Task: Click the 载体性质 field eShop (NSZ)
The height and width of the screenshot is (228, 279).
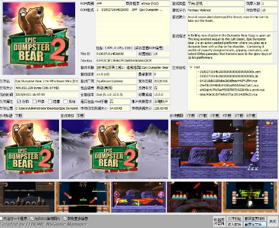Action: pyautogui.click(x=155, y=3)
